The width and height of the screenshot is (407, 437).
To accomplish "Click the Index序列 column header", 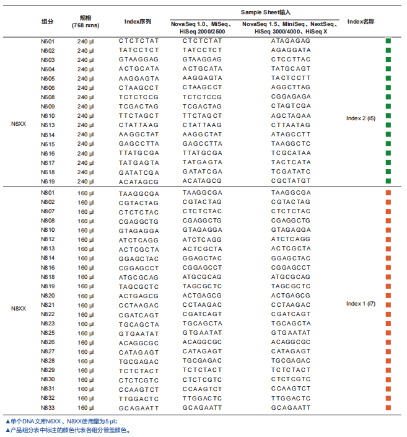I will pyautogui.click(x=138, y=22).
